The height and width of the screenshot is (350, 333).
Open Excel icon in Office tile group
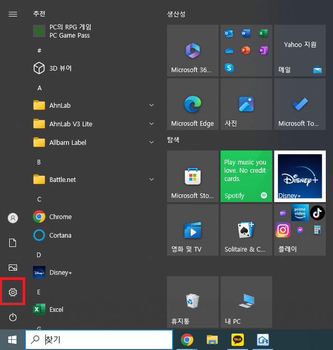(263, 34)
